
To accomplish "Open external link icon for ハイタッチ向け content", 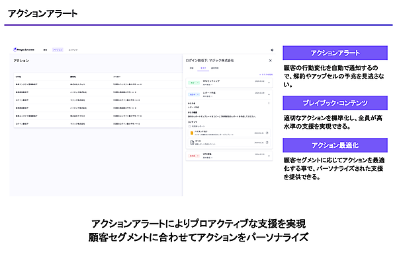I will pos(267,133).
